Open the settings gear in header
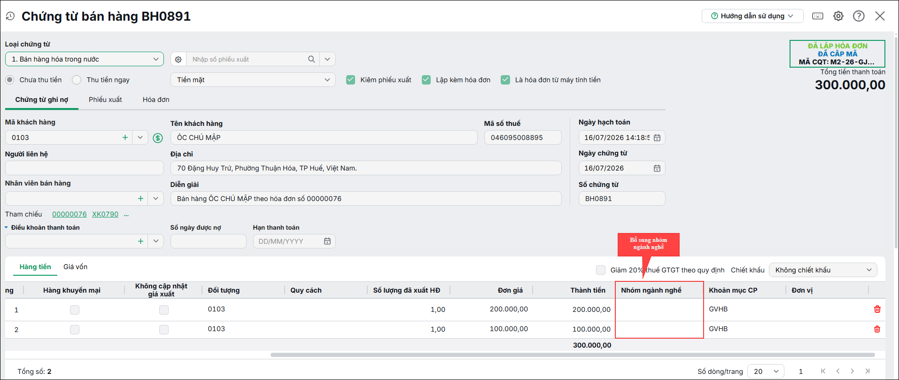Image resolution: width=899 pixels, height=380 pixels. 838,16
